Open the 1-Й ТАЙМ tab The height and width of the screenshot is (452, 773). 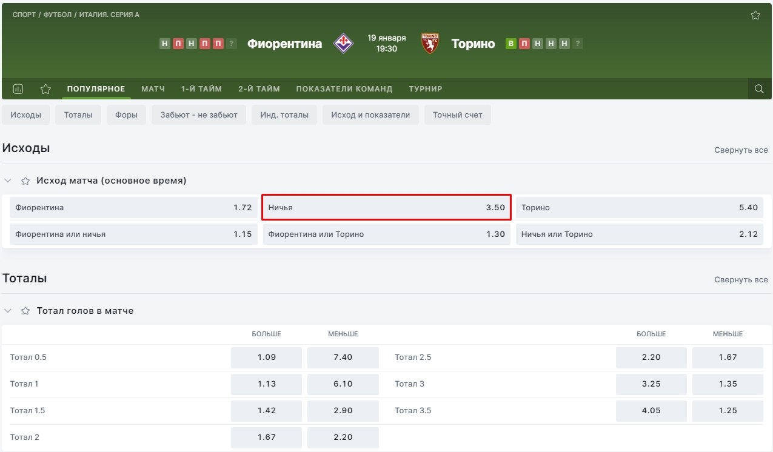(201, 89)
